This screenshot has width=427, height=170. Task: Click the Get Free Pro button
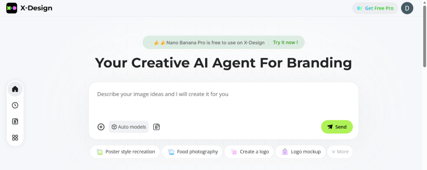[375, 8]
